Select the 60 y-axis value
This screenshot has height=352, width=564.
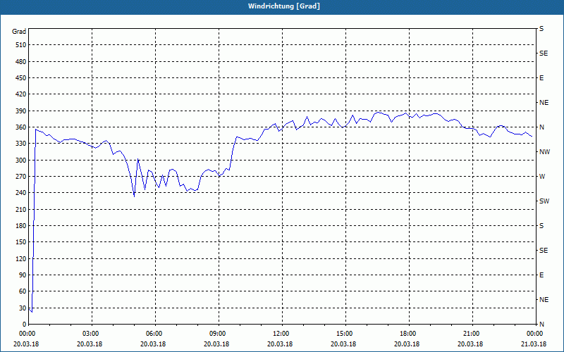click(23, 291)
